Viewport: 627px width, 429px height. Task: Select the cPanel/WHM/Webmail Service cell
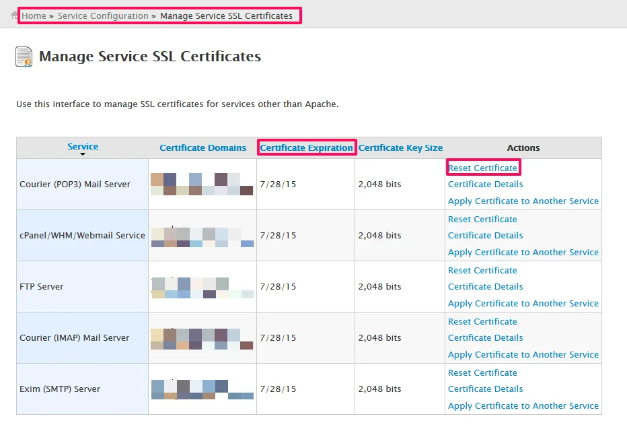pyautogui.click(x=82, y=235)
